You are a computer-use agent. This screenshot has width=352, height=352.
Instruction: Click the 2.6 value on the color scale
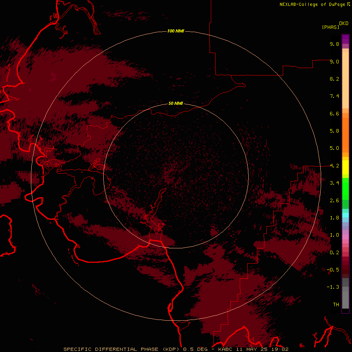click(334, 201)
